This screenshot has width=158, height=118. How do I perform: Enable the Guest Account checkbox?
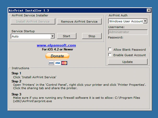[110, 55]
